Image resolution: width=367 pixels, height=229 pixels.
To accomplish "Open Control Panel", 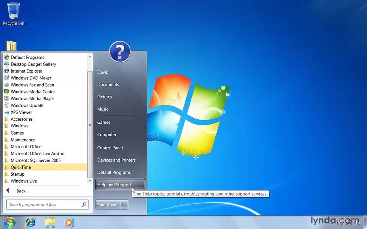I will [x=110, y=148].
